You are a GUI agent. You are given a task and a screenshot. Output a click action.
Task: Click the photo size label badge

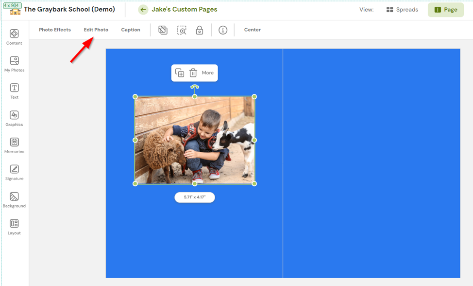click(x=194, y=197)
